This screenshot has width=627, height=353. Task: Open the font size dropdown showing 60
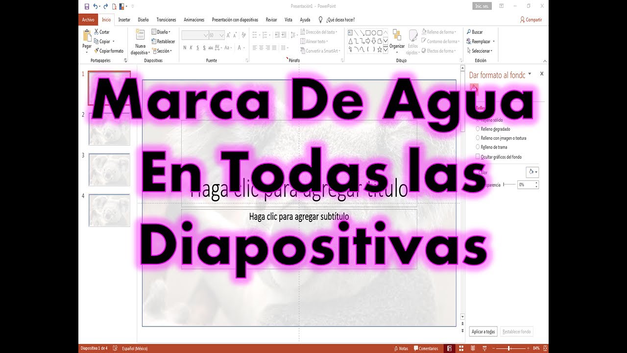tap(222, 35)
